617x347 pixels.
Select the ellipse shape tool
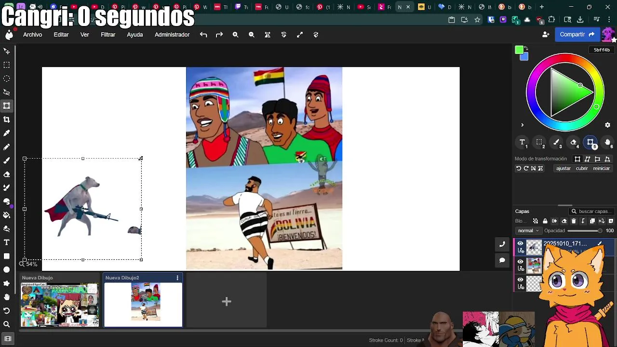(7, 269)
